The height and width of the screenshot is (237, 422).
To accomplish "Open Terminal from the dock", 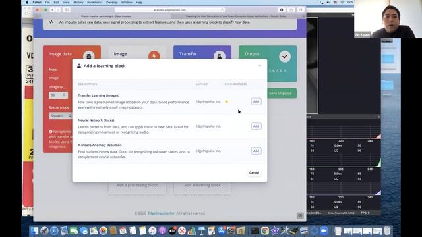I will pyautogui.click(x=255, y=231).
